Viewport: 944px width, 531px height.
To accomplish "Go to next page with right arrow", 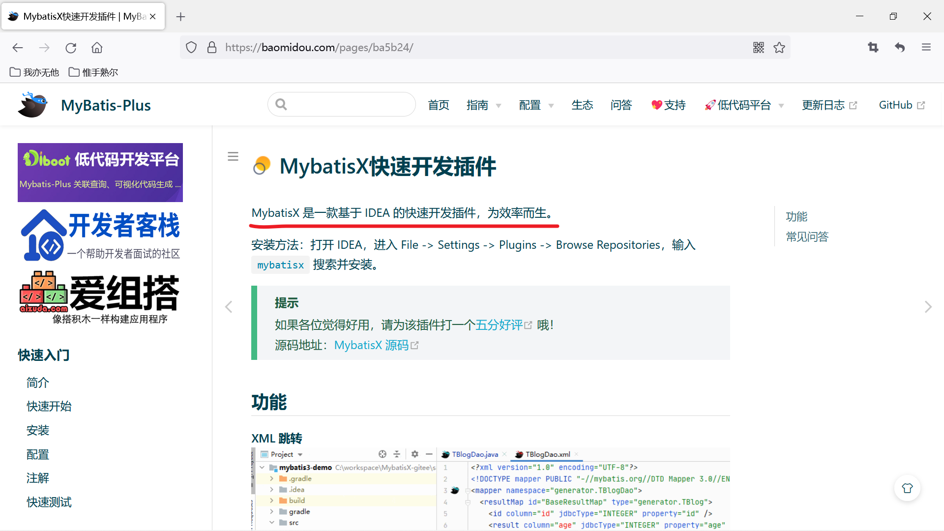I will 928,307.
